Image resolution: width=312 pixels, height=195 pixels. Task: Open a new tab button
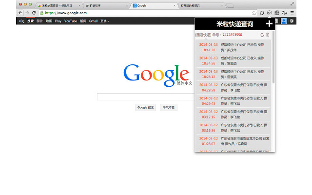pyautogui.click(x=230, y=6)
